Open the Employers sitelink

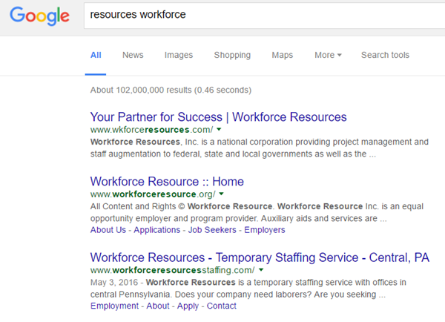[265, 230]
